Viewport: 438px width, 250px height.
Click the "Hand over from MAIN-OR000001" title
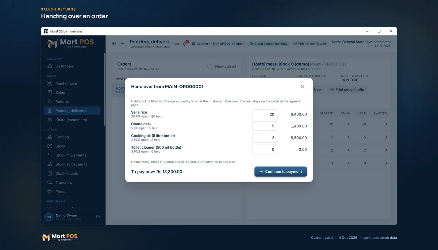point(167,87)
